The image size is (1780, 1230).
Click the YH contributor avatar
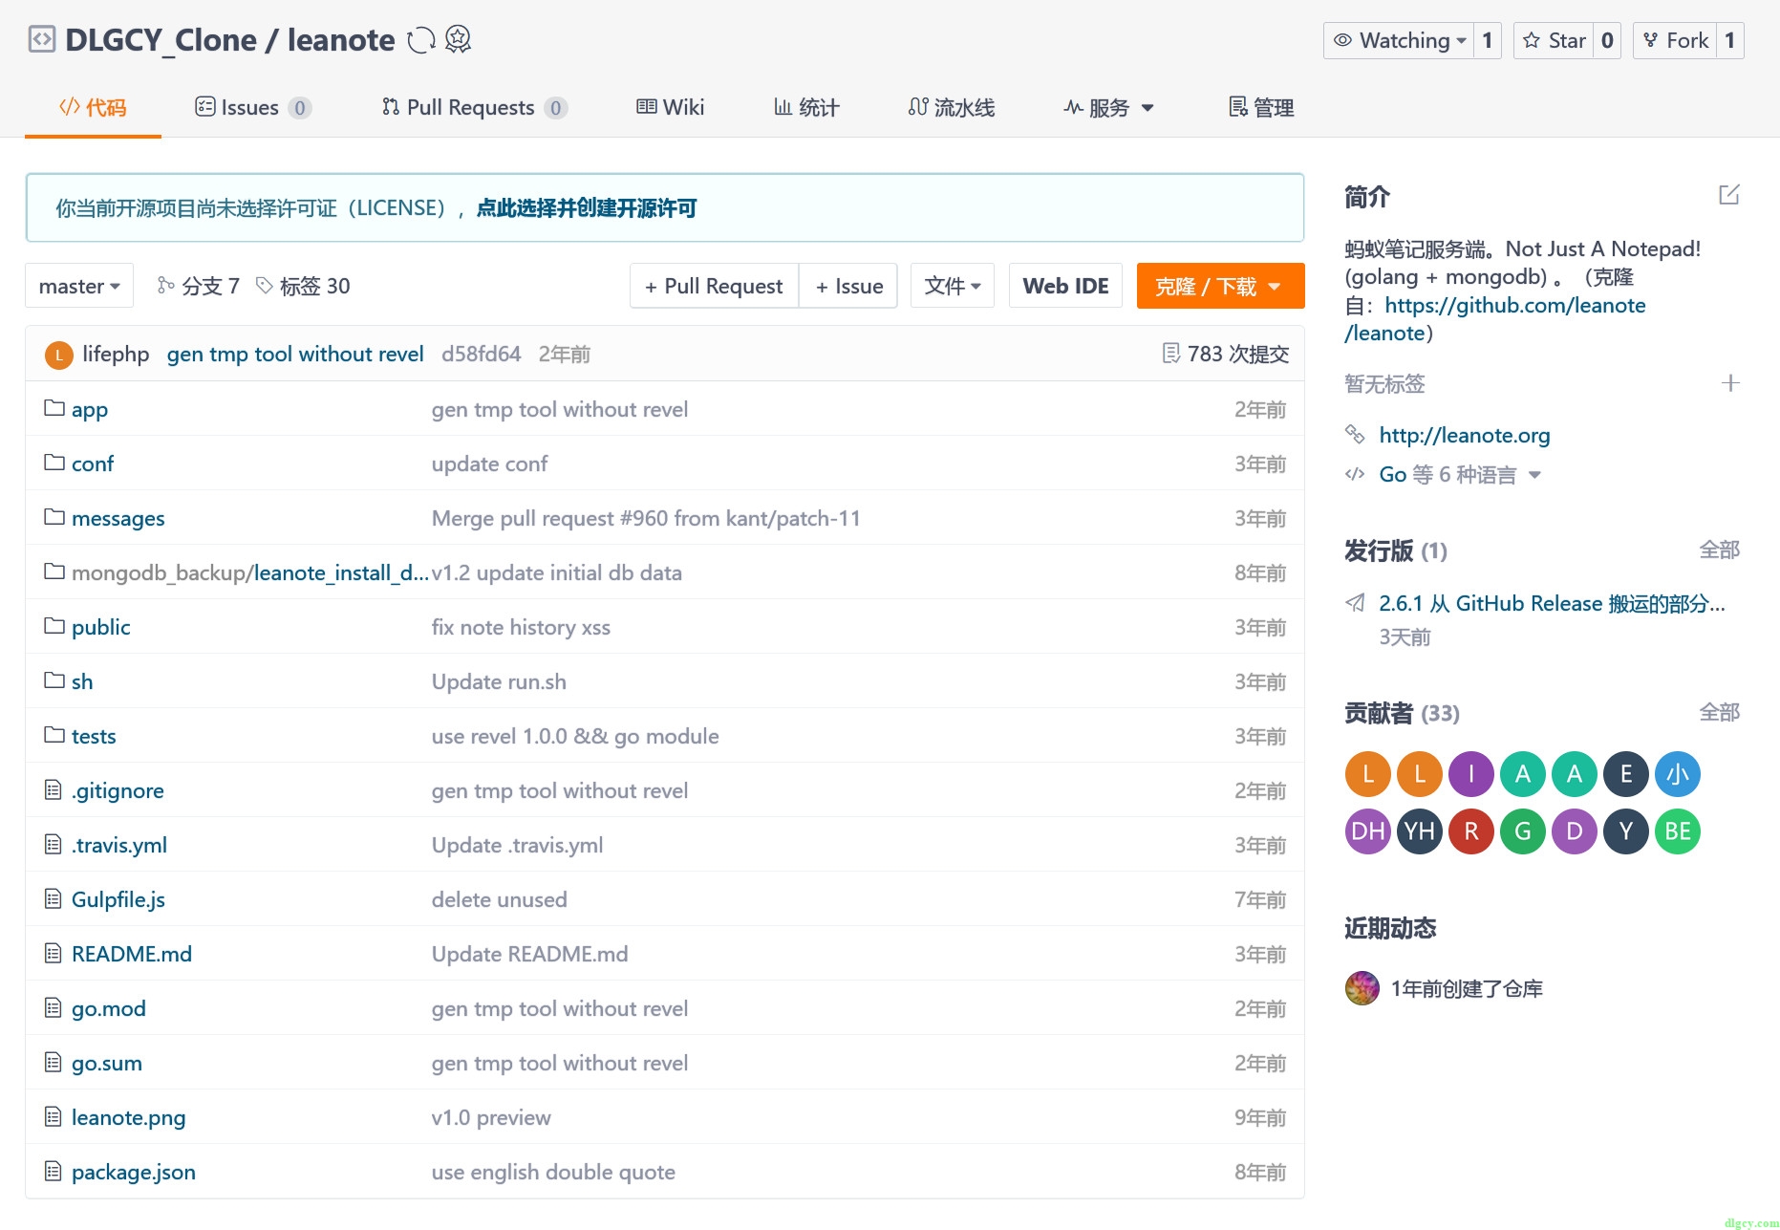(x=1420, y=831)
